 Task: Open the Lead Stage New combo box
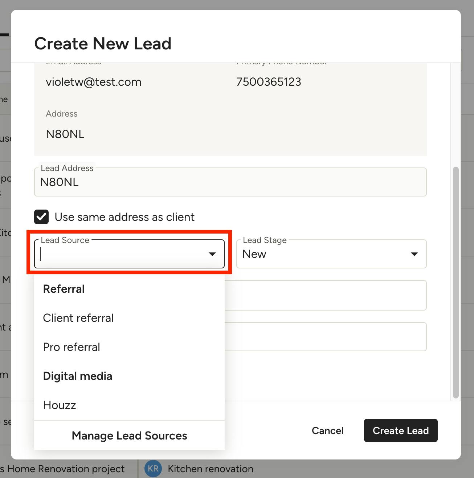tap(331, 254)
